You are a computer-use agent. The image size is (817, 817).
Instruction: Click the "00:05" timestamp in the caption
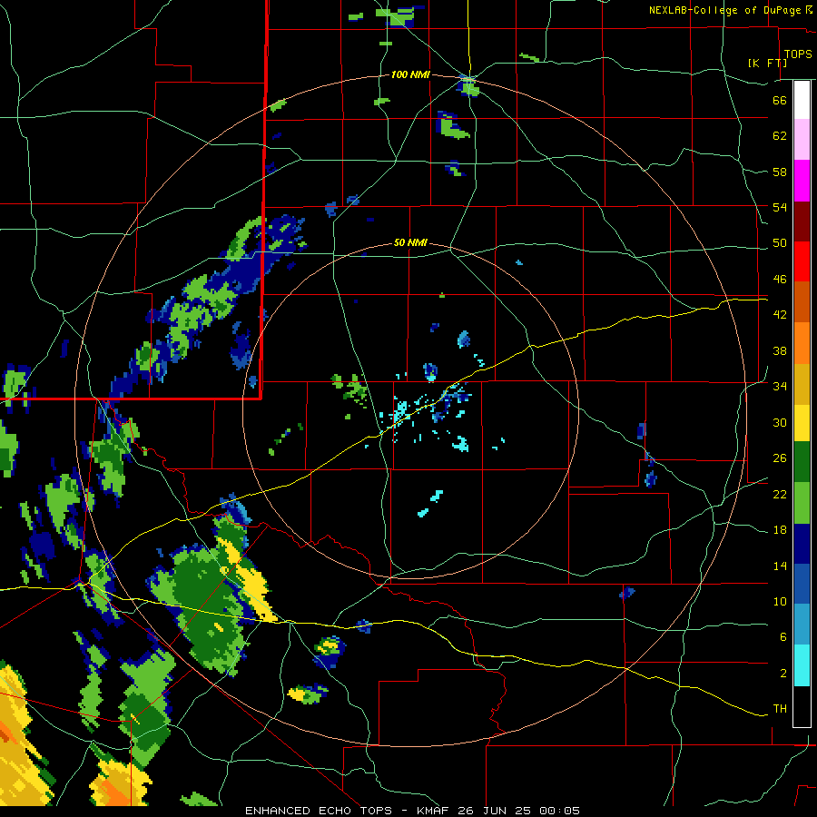[x=559, y=811]
